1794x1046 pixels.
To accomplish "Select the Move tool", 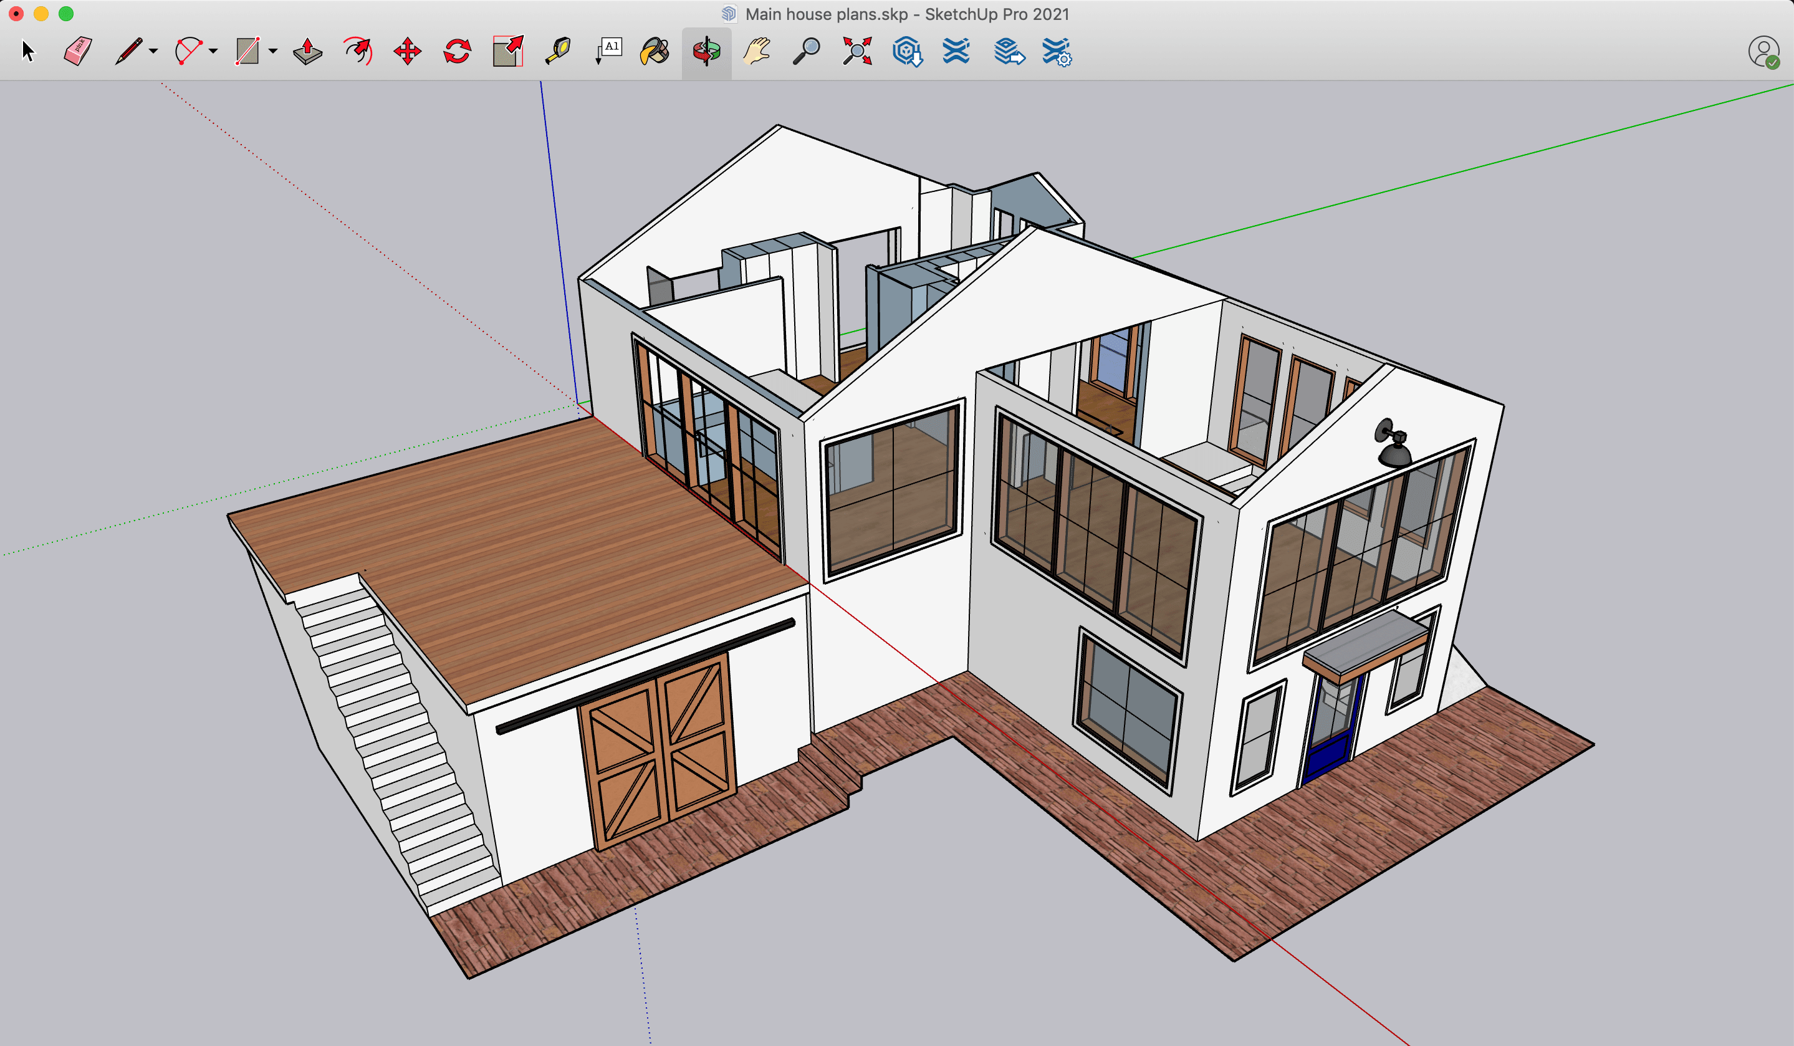I will click(x=407, y=51).
